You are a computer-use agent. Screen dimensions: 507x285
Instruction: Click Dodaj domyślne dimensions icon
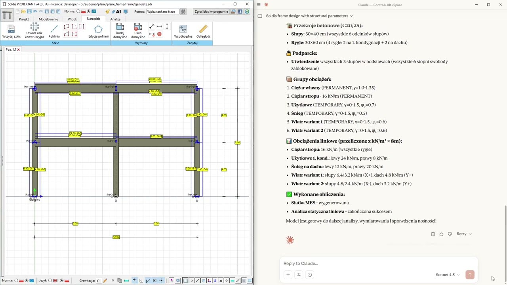click(x=120, y=31)
